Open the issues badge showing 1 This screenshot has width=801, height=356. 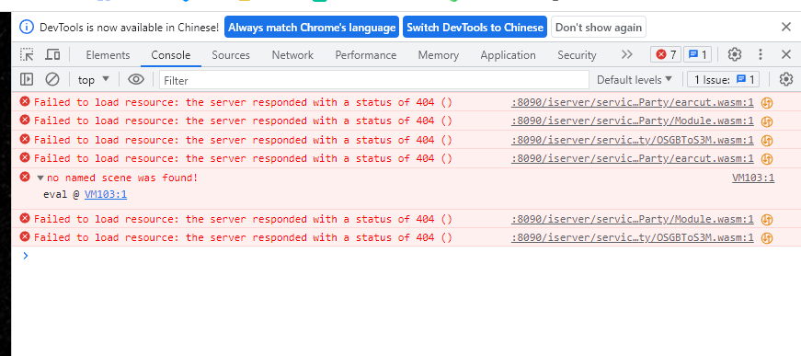click(697, 54)
